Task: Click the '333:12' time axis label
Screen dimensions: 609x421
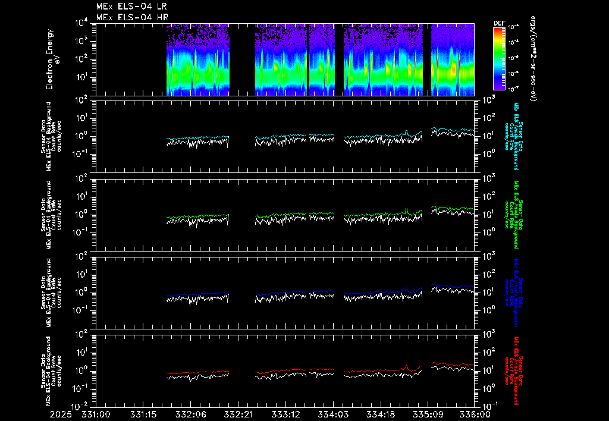Action: tap(285, 414)
